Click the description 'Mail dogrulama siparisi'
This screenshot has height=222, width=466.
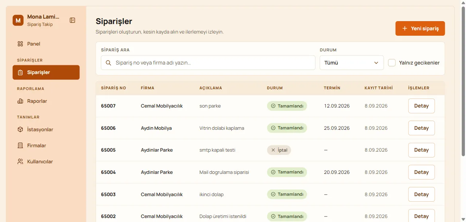click(x=224, y=172)
